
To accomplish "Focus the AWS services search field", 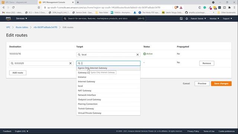I will tap(104, 19).
